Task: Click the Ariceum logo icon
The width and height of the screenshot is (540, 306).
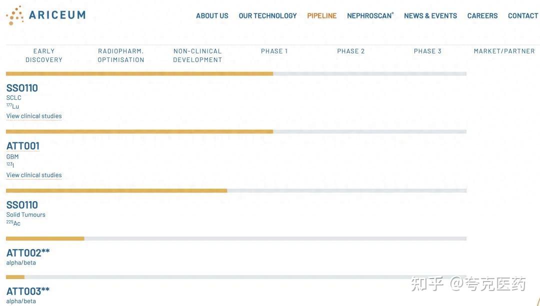Action: pyautogui.click(x=14, y=15)
